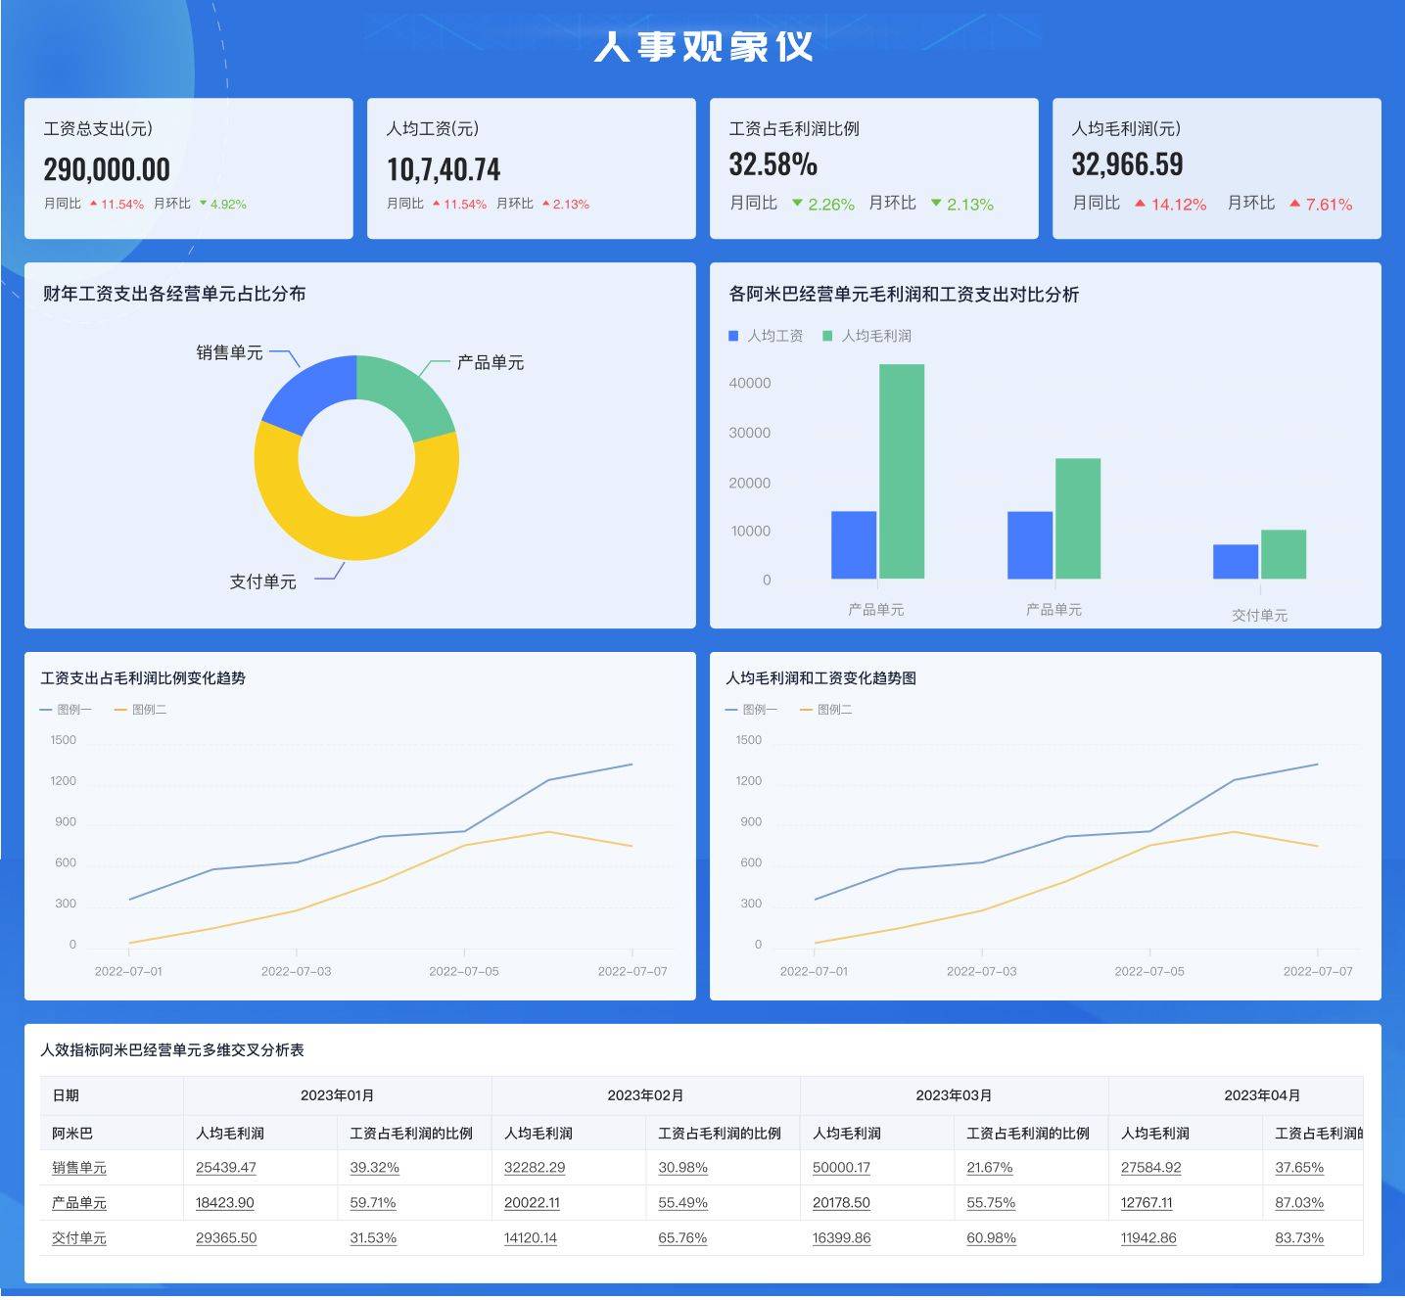Click the 2023年03月 column header

click(x=954, y=1095)
